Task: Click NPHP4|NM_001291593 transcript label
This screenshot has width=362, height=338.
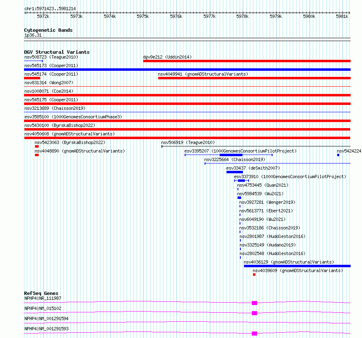Action: [x=46, y=329]
